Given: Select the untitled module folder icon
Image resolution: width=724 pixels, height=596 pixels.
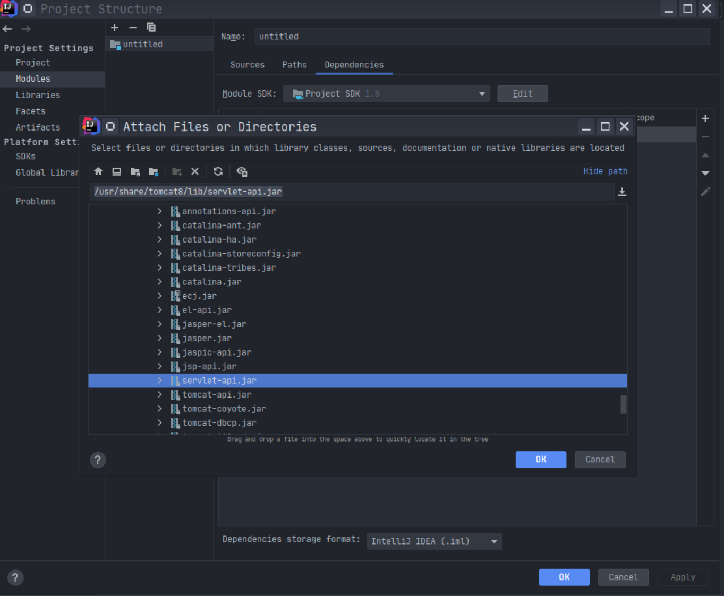Looking at the screenshot, I should [115, 45].
